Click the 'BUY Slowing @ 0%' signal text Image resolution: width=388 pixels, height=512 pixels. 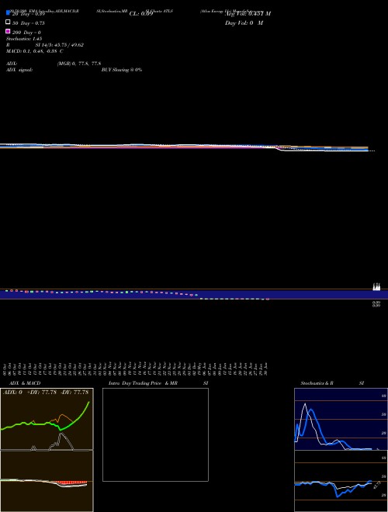(x=122, y=70)
